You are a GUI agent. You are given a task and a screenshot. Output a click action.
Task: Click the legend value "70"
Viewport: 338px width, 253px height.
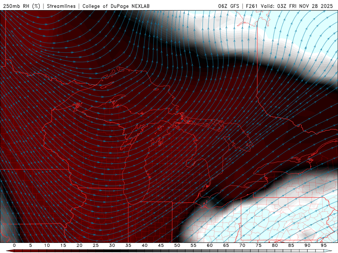242,245
